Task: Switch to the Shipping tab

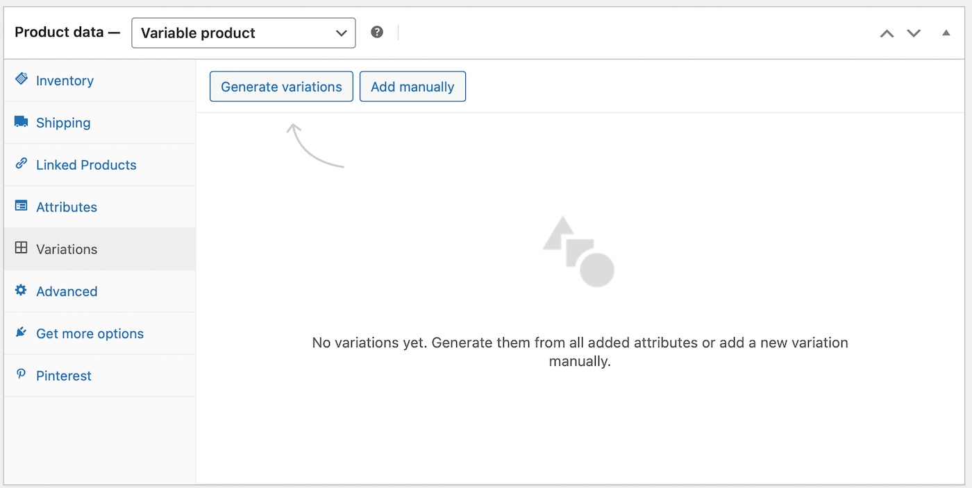Action: tap(62, 122)
